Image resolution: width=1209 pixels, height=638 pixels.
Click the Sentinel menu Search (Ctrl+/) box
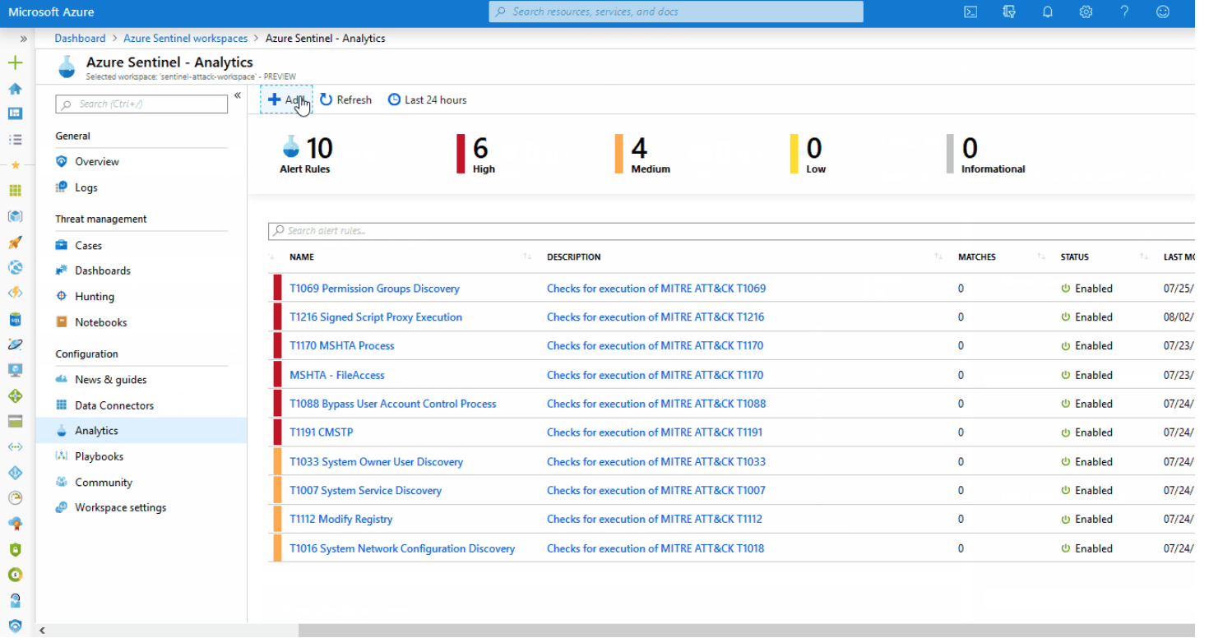coord(141,104)
